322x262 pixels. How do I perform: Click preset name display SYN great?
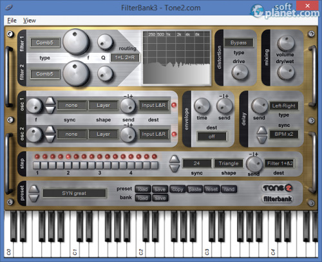75,193
